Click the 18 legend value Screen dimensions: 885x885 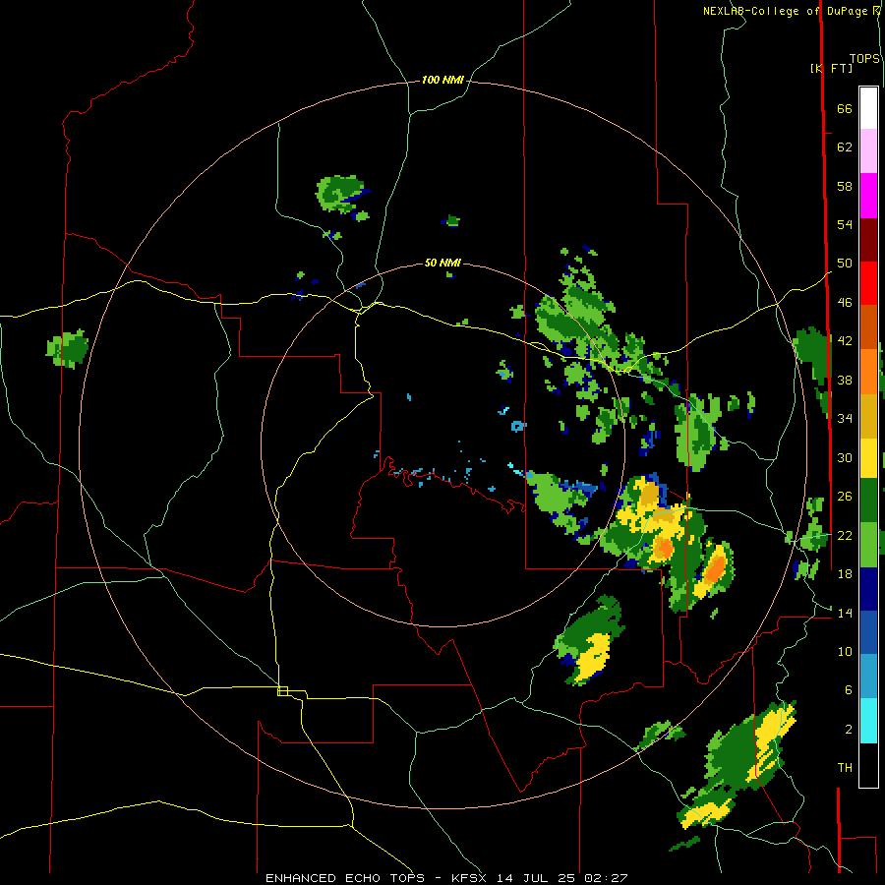[845, 574]
